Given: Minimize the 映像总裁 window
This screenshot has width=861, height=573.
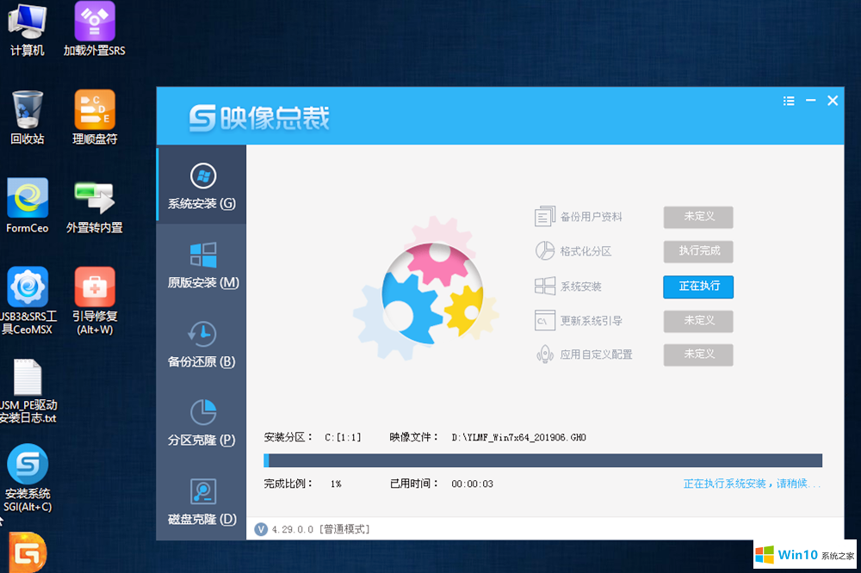Looking at the screenshot, I should [810, 101].
